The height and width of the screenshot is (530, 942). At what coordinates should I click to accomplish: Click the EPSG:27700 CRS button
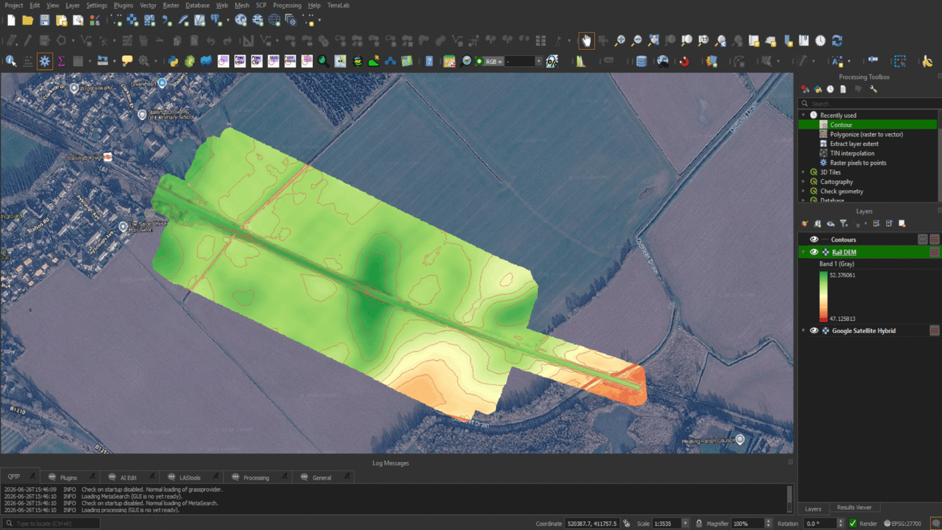(x=902, y=523)
